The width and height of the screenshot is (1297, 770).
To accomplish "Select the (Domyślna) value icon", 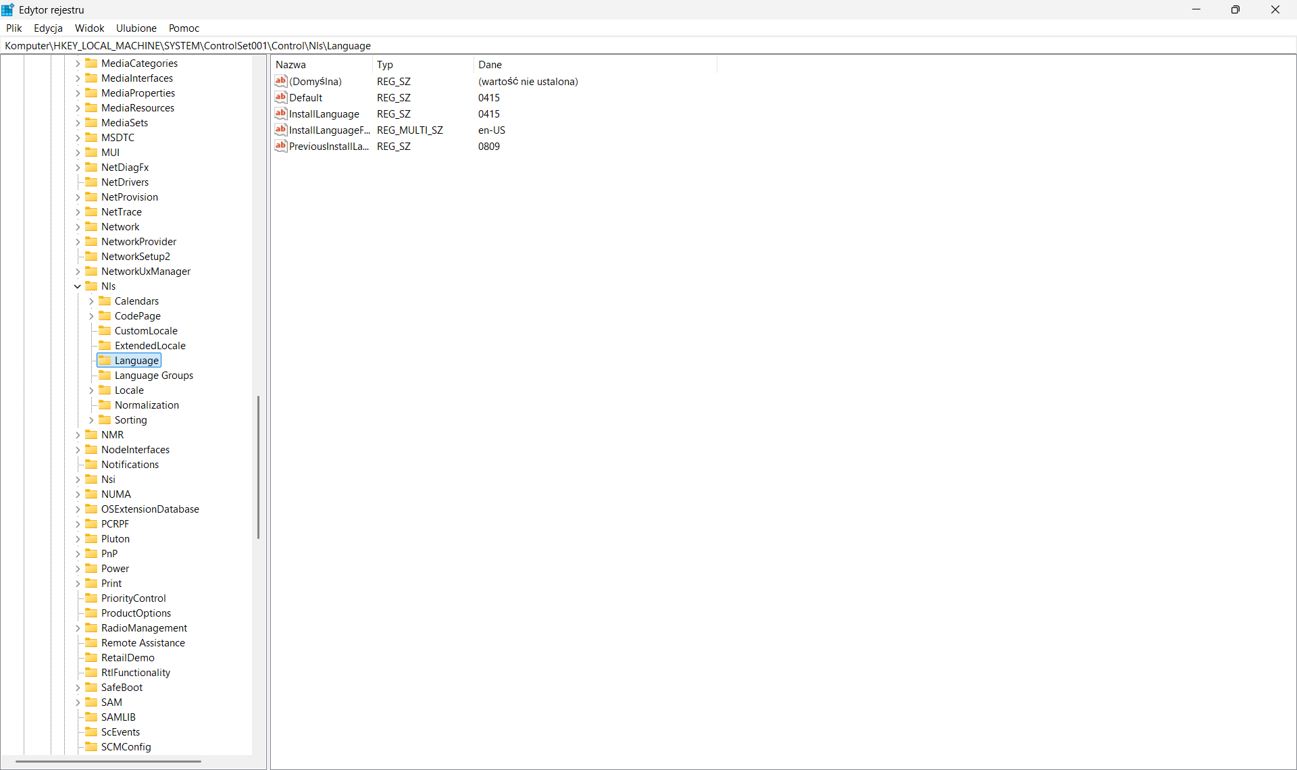I will point(281,81).
